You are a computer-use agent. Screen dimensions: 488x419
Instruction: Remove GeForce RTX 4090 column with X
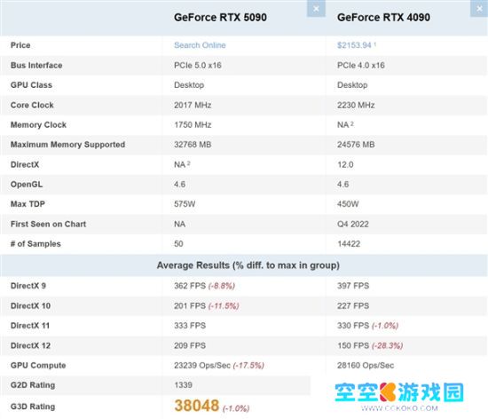[479, 8]
